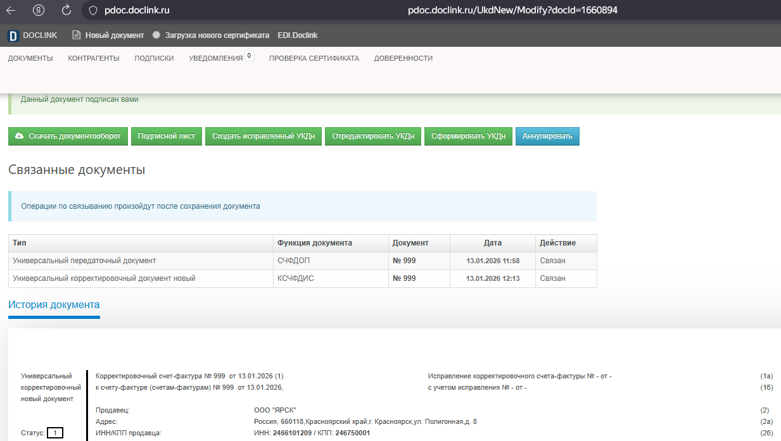Click the "Скачать документооборот" button
The image size is (781, 441).
coord(68,136)
